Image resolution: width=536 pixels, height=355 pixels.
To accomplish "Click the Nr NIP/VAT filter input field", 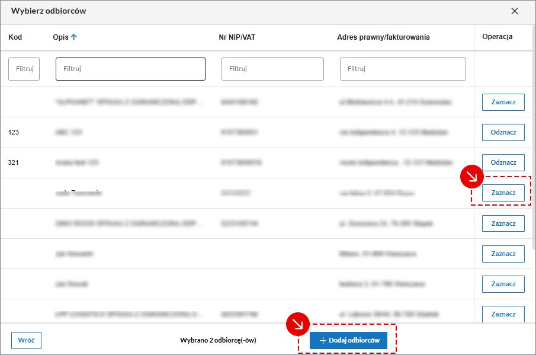I will coord(272,69).
